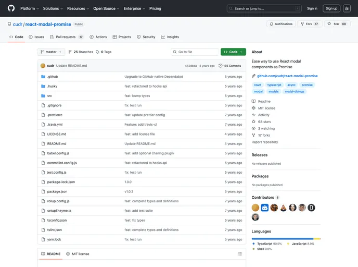Click the Readme book icon in About
Screen dimensions: 358x267
click(253, 101)
